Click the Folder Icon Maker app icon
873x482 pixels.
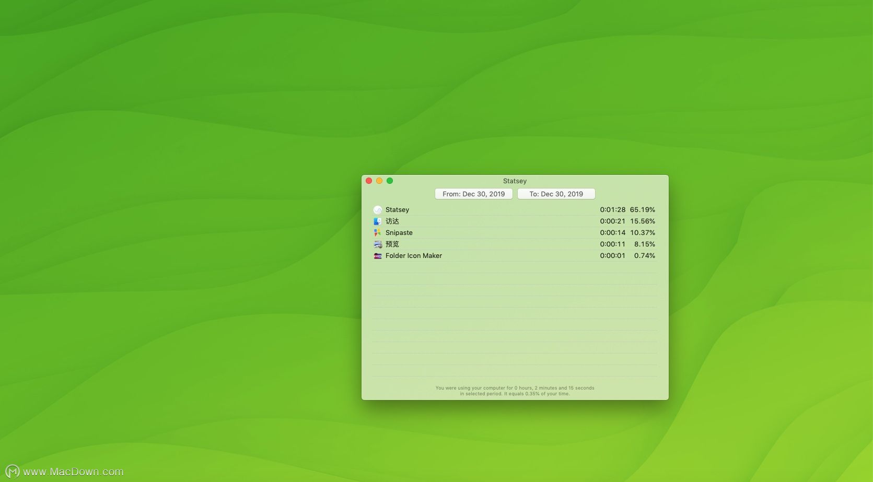coord(378,256)
